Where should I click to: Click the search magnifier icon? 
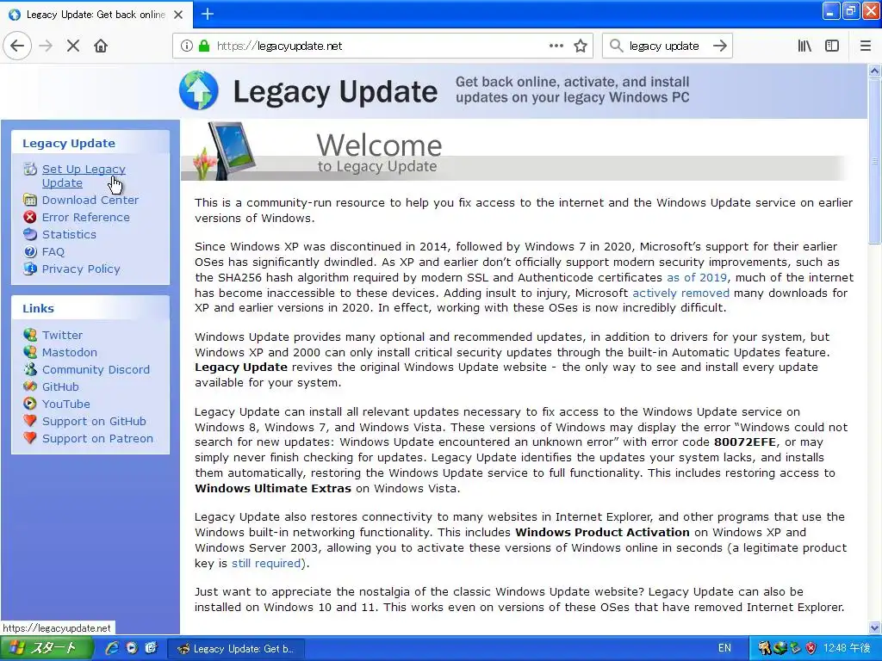617,46
